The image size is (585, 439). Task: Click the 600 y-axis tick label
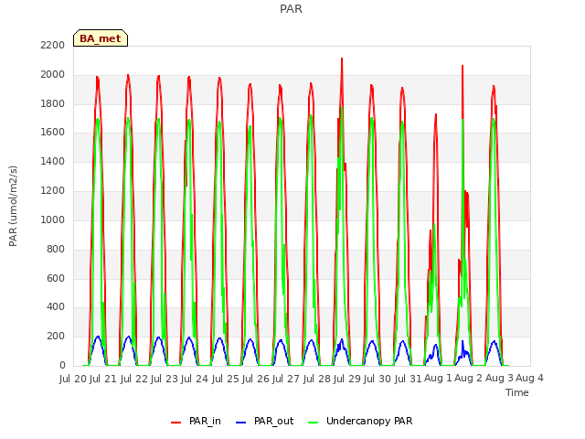click(56, 278)
